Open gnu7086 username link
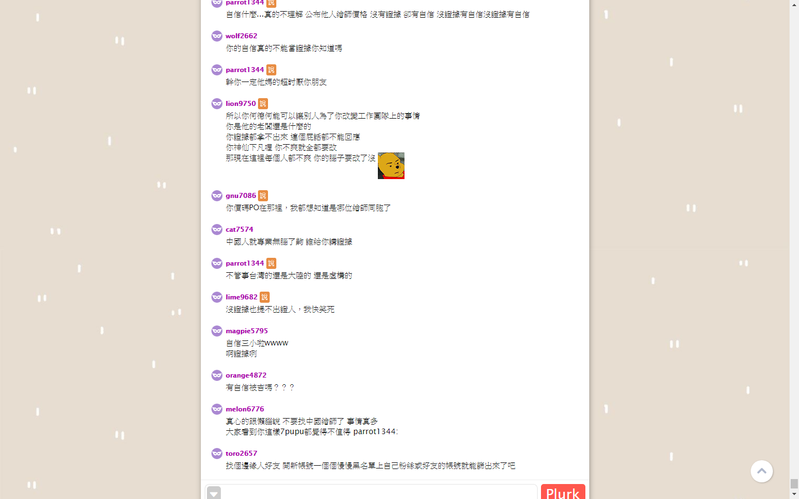799x499 pixels. [x=241, y=196]
